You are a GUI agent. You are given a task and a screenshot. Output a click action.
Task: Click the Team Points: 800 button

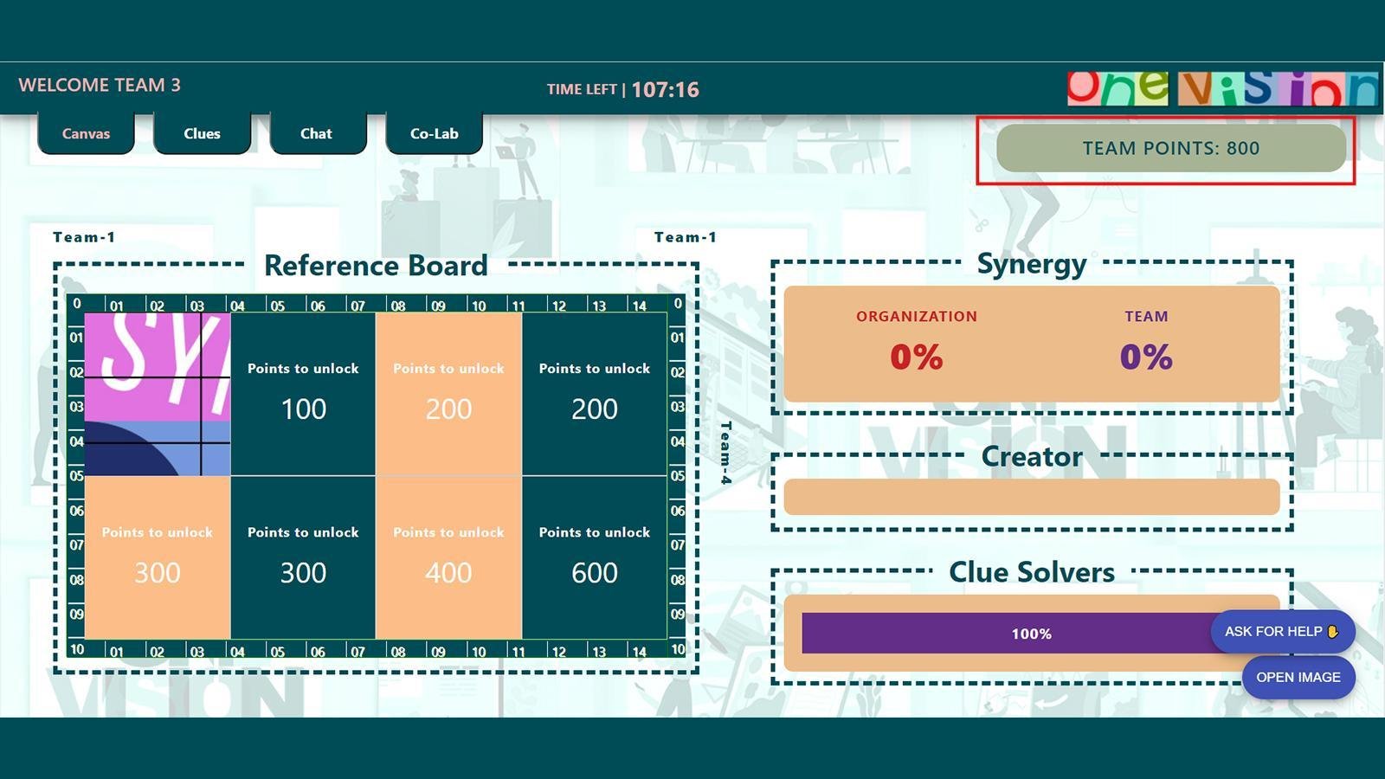tap(1170, 148)
